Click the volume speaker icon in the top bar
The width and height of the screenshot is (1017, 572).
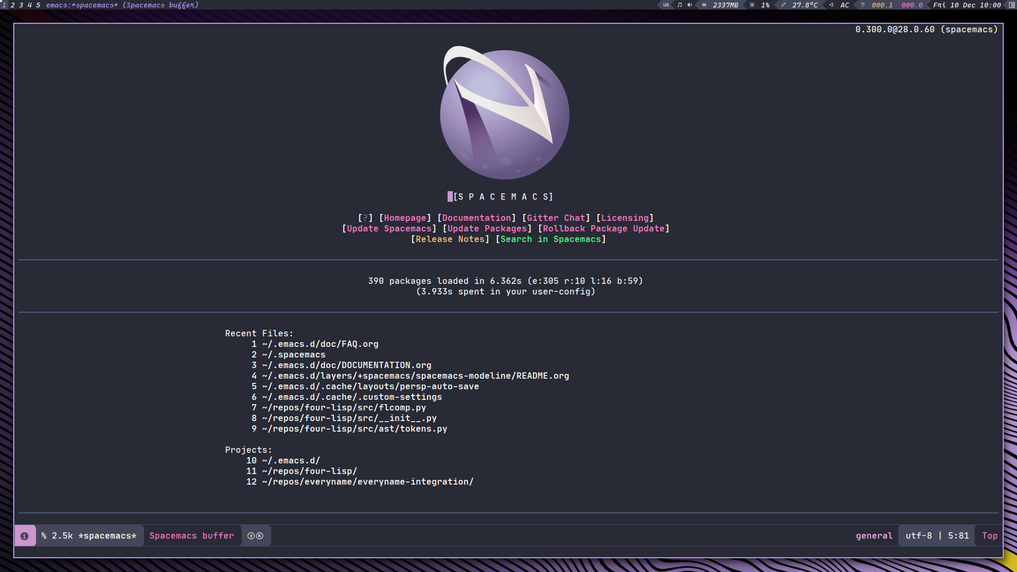(x=690, y=5)
